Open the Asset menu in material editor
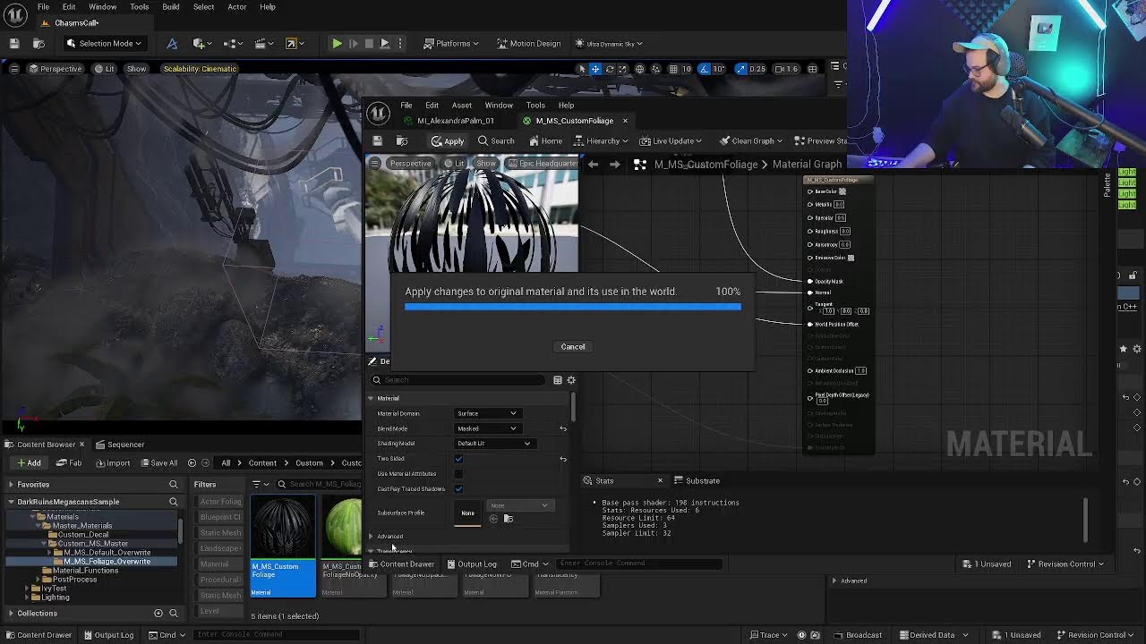 tap(461, 105)
